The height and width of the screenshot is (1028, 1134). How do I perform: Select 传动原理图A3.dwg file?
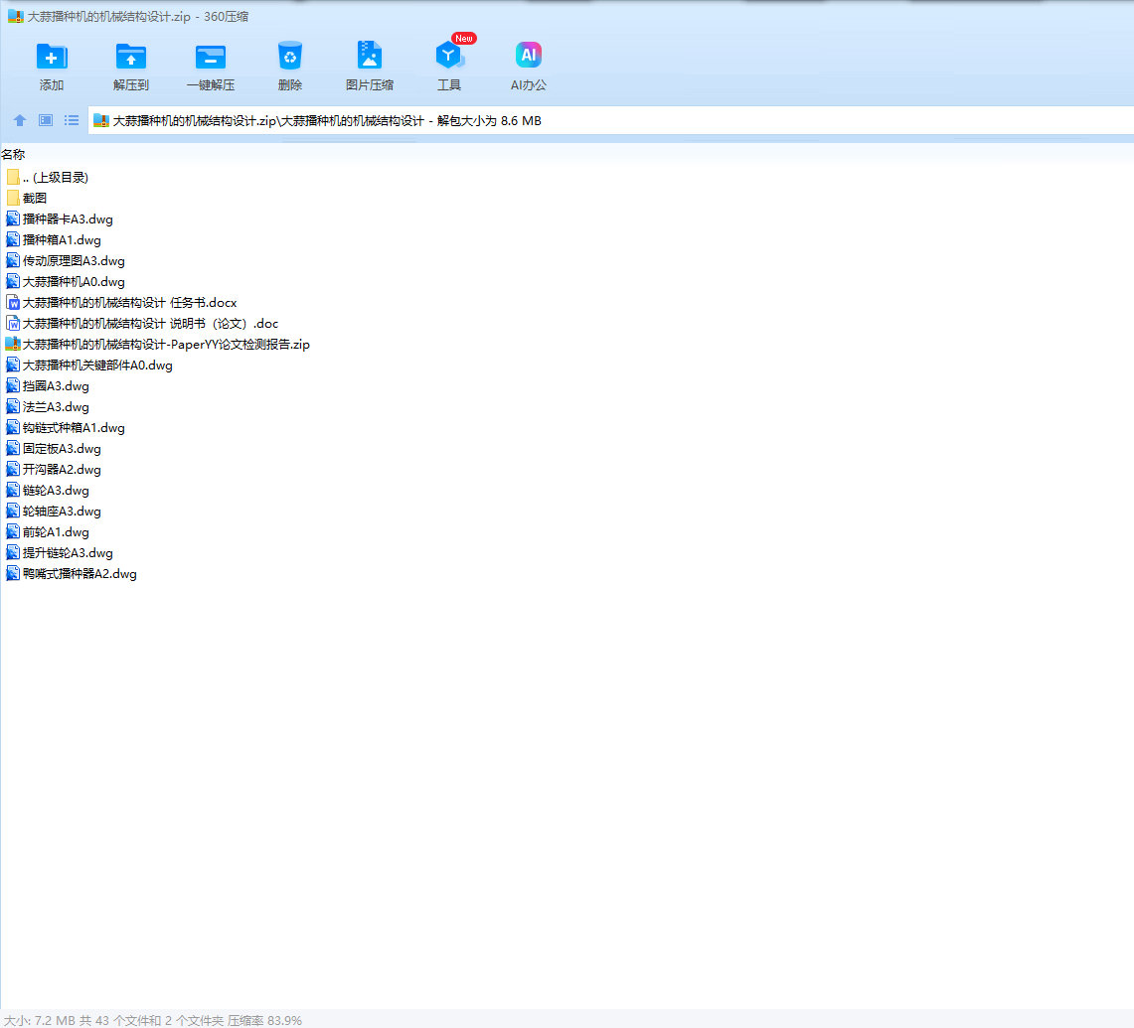(x=65, y=261)
